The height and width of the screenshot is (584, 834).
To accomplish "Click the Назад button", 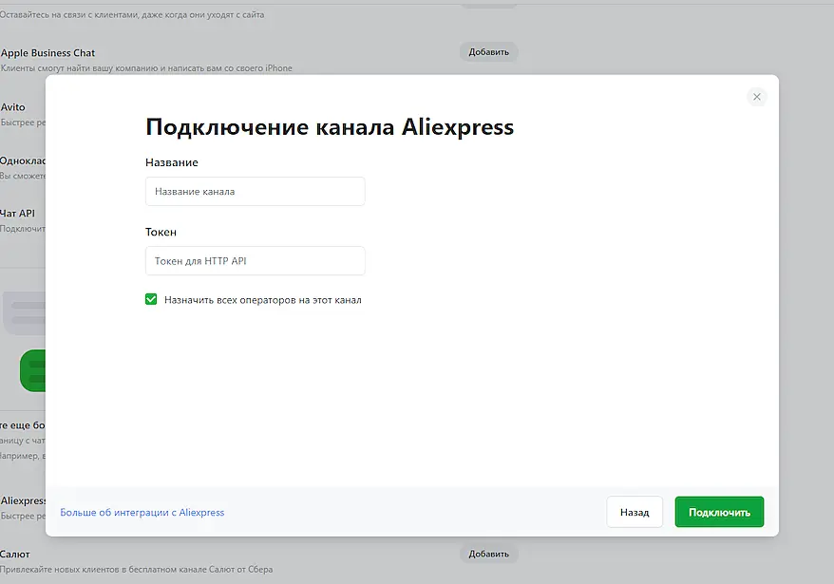I will tap(635, 512).
